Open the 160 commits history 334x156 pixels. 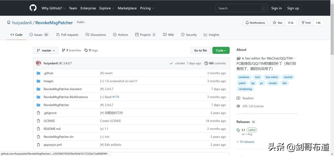215,63
